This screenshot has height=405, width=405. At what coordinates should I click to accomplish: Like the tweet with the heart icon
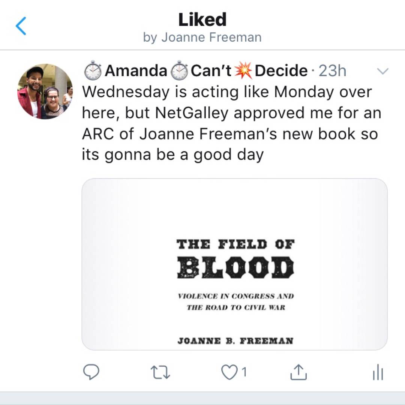(227, 372)
